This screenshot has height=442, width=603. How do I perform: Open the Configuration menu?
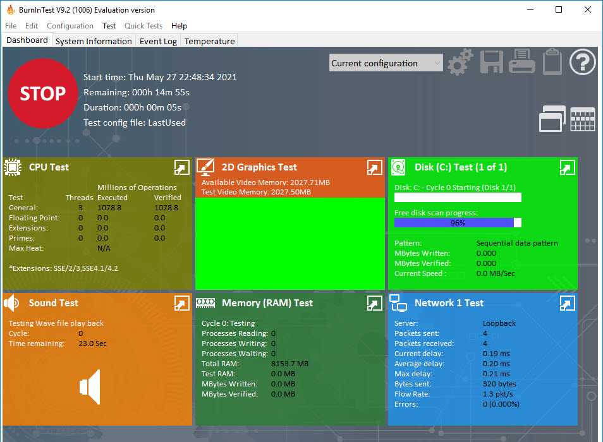70,26
